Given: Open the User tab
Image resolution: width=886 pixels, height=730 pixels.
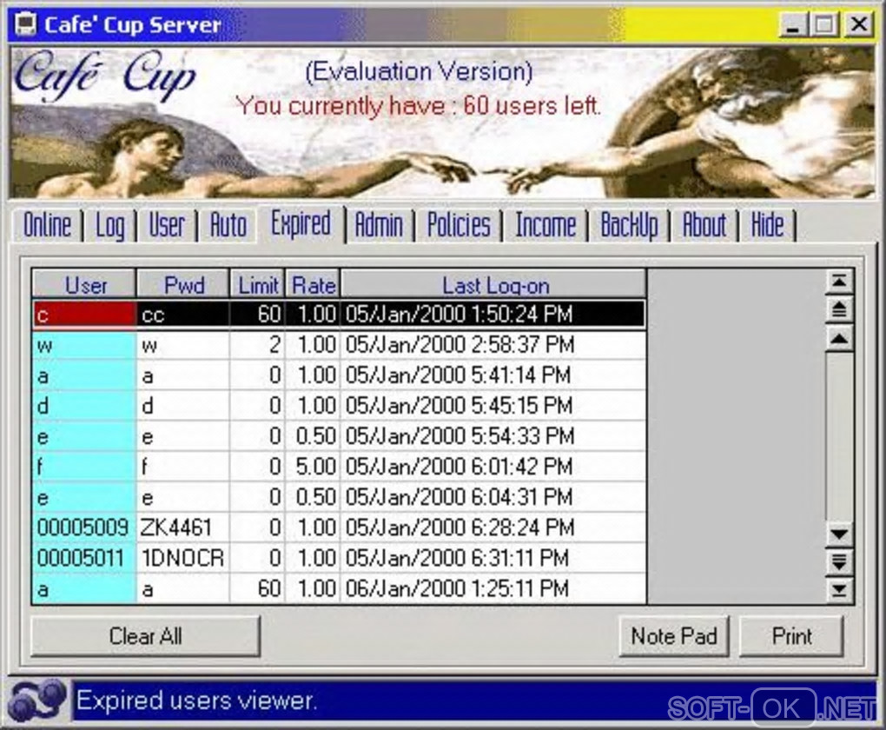Looking at the screenshot, I should (167, 224).
